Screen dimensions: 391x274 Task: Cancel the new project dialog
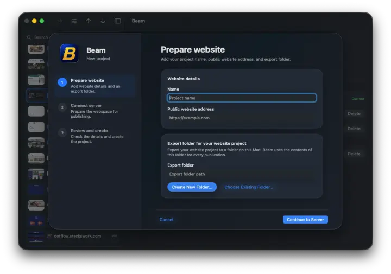(166, 220)
